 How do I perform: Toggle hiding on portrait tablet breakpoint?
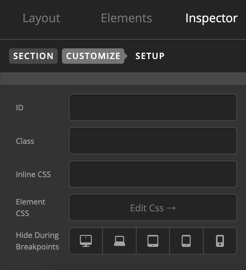[186, 241]
